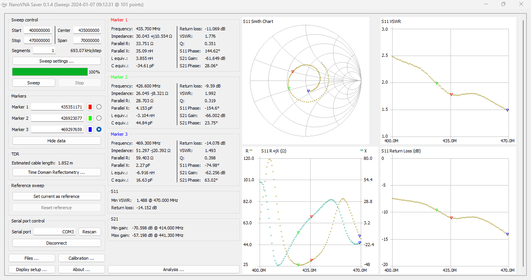
Task: Select the Marker 2 radio button
Action: click(x=99, y=118)
